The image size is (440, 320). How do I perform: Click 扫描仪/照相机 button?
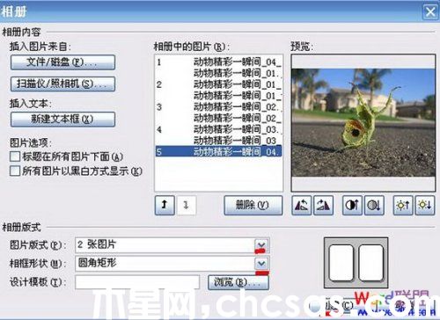click(62, 84)
